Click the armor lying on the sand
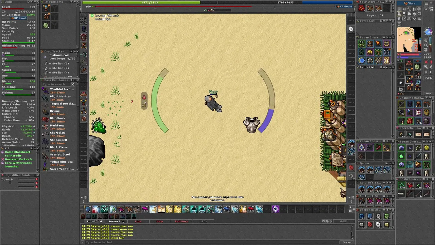The image size is (435, 245). [251, 125]
